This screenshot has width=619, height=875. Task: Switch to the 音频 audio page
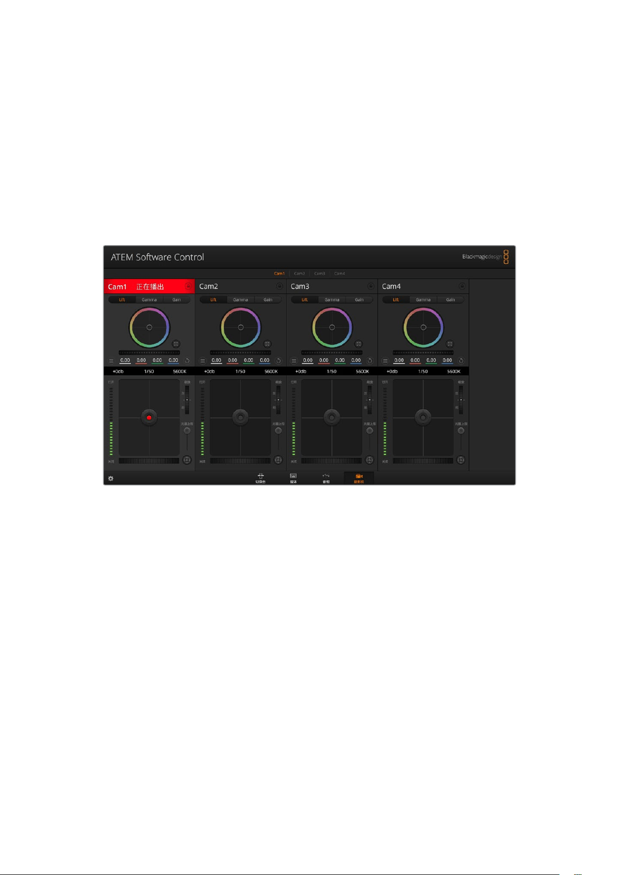tap(326, 478)
